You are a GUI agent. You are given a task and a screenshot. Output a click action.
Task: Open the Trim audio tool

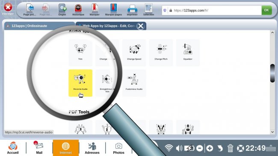tap(80, 53)
